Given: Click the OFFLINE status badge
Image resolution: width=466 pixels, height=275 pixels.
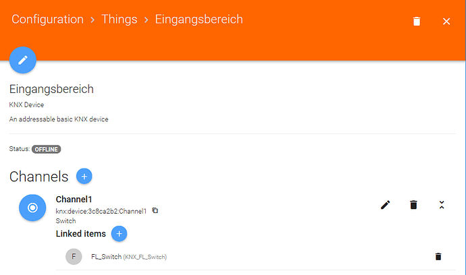Looking at the screenshot, I should pos(47,149).
